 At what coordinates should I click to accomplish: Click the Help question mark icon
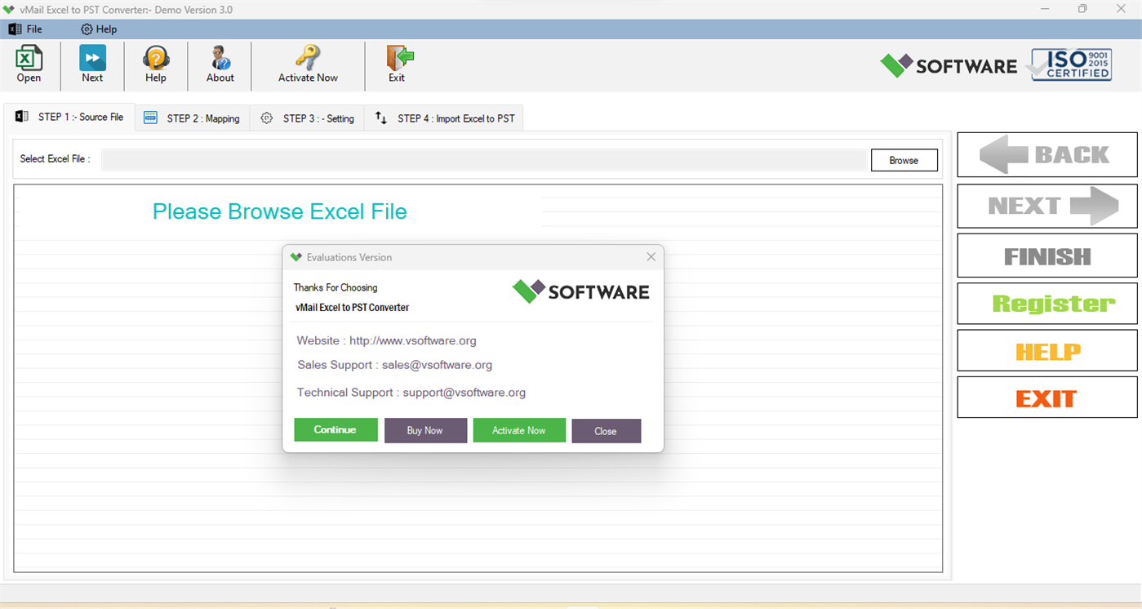pos(155,59)
